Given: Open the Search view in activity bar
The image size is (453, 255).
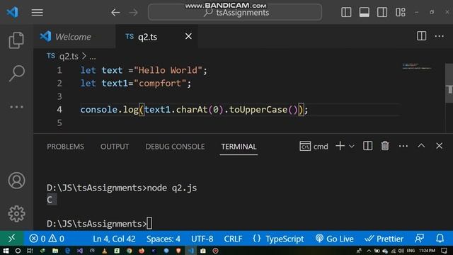Looking at the screenshot, I should click(x=16, y=74).
